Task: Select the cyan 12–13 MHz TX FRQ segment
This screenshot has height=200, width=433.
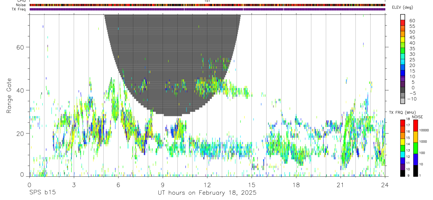Action: point(403,154)
